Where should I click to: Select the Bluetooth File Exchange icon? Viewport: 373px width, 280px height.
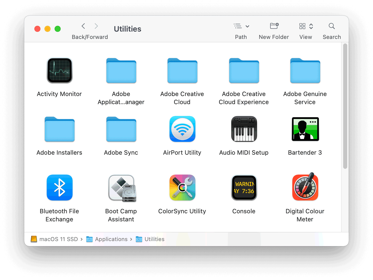click(x=60, y=188)
